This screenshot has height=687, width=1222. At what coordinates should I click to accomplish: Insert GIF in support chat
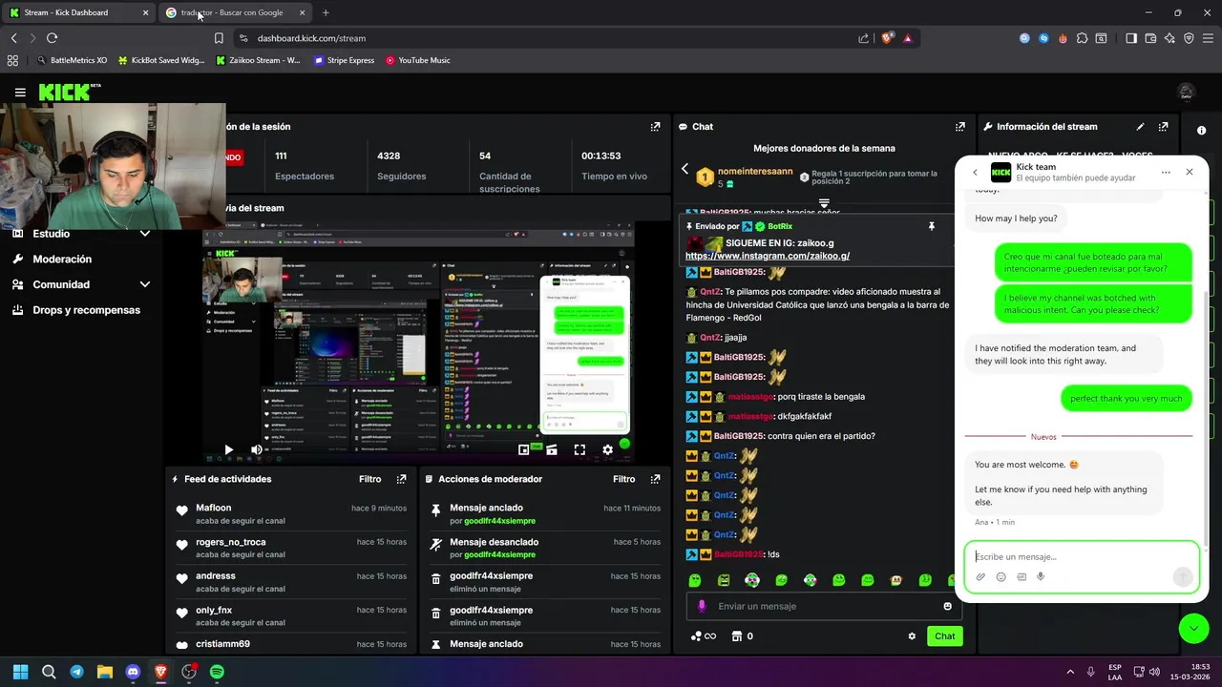click(1022, 576)
